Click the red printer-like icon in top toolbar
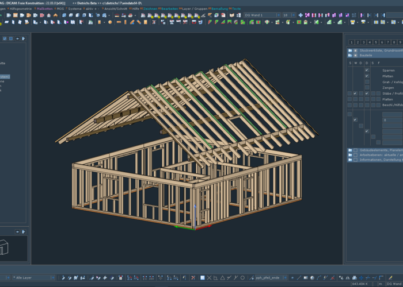Screen dimensions: 403x287 (x=130, y=15)
